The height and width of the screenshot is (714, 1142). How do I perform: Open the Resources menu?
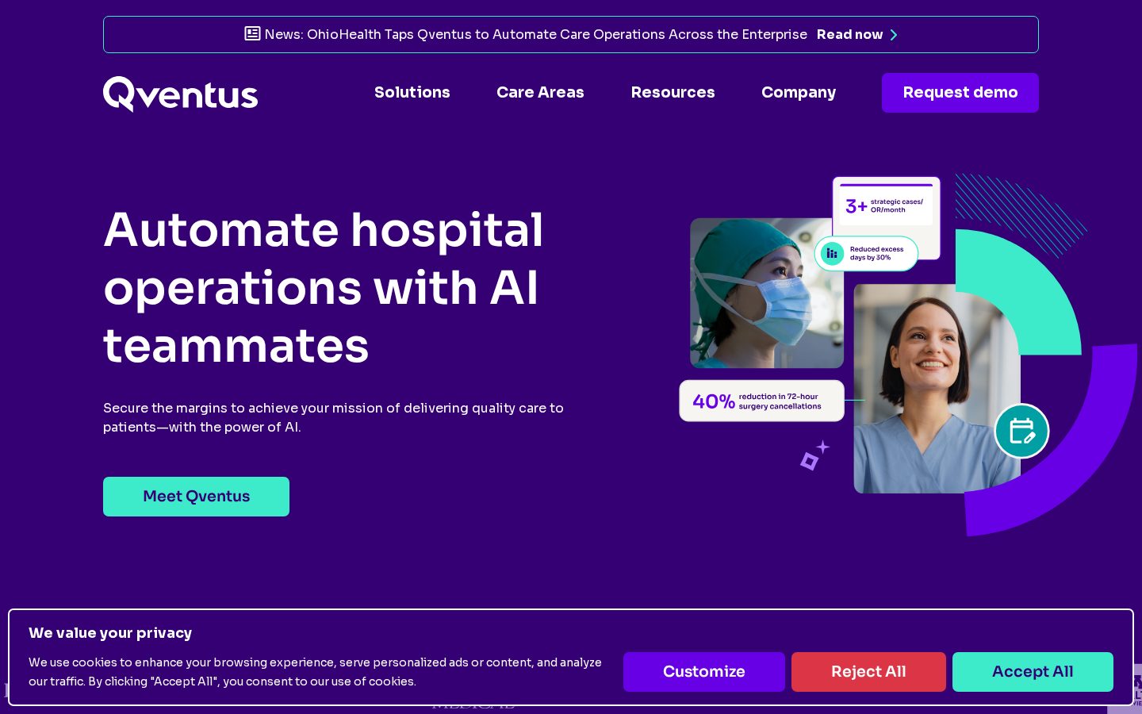click(673, 92)
